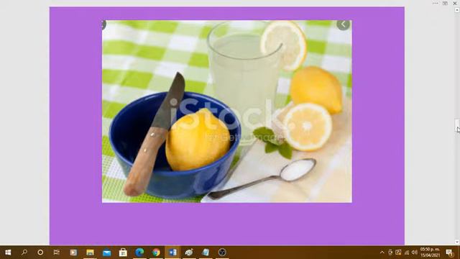Open the eye-shaped app icon on taskbar
460x259 pixels.
[189, 253]
